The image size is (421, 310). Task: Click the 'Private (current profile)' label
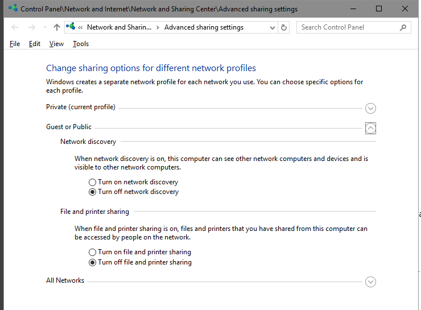click(x=81, y=107)
